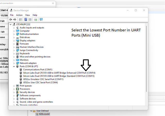The height and width of the screenshot is (116, 165).
Task: Click the Sound, video and game controllers icon
Action: 17,102
